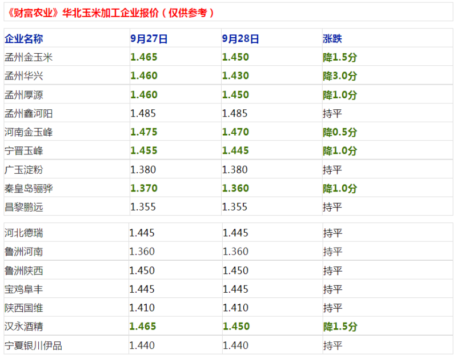Select 降1.0分 in 孟州厚源 row
Screen dimensions: 457x358
pos(340,95)
